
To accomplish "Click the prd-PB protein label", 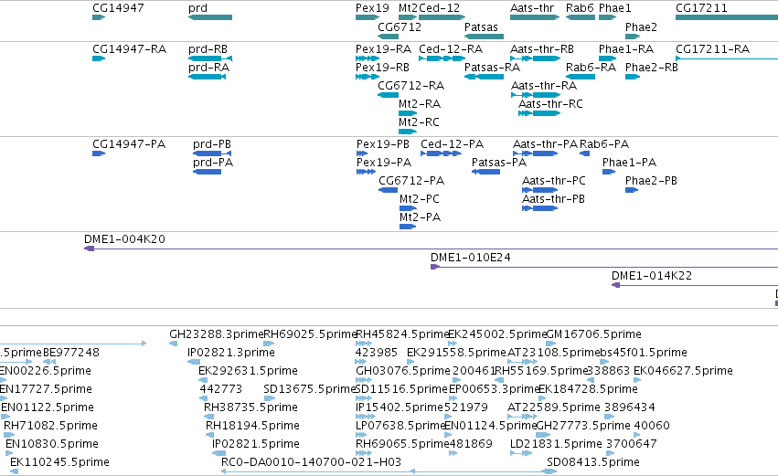I will tap(212, 144).
